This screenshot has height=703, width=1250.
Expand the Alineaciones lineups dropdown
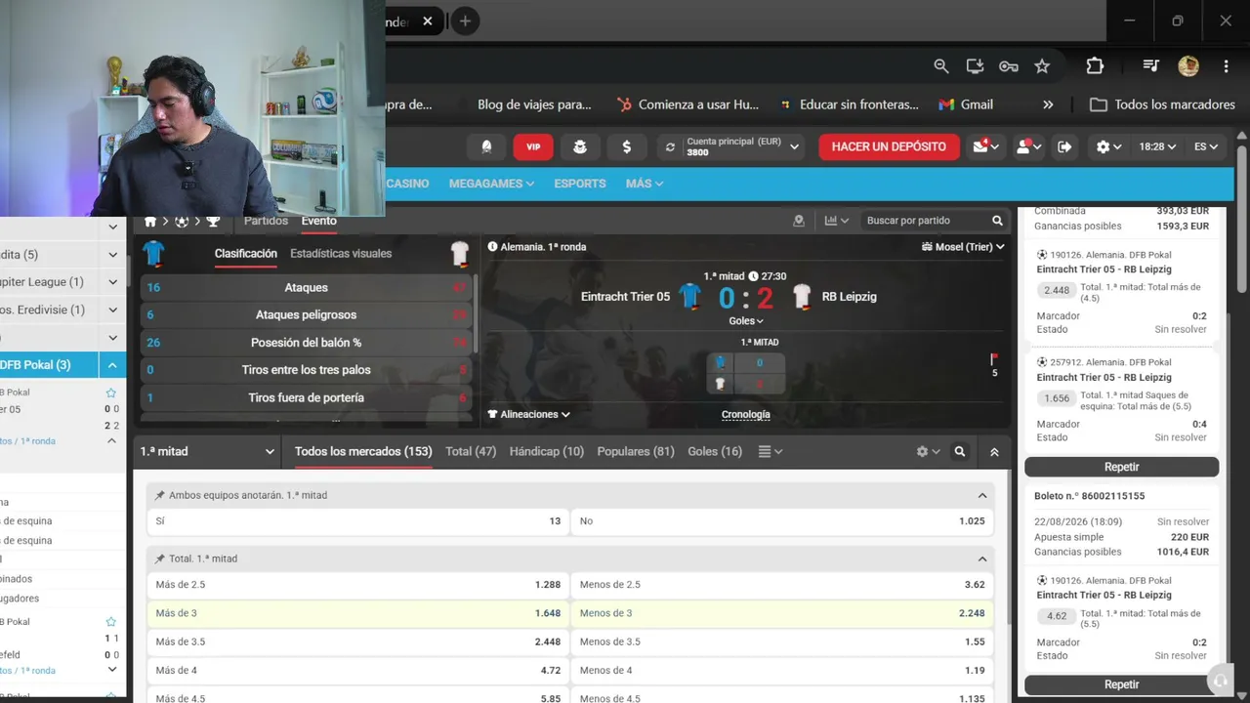point(529,414)
